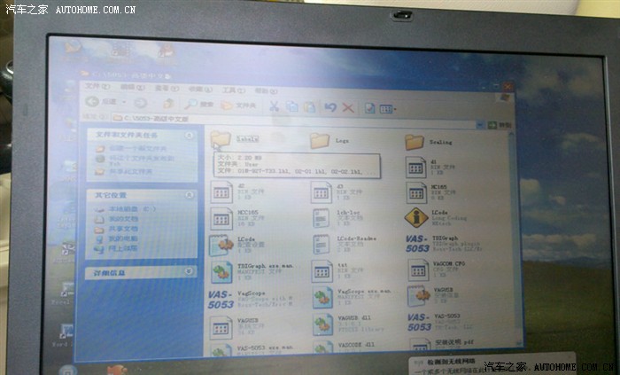
Task: Click the Delete icon in toolbar
Action: pyautogui.click(x=348, y=107)
